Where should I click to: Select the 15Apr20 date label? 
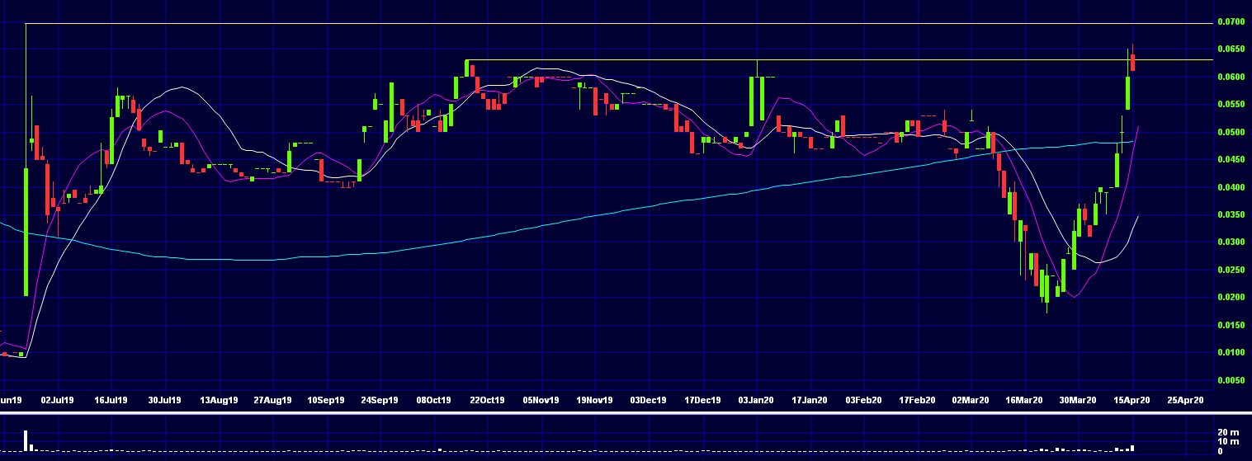tap(1132, 400)
